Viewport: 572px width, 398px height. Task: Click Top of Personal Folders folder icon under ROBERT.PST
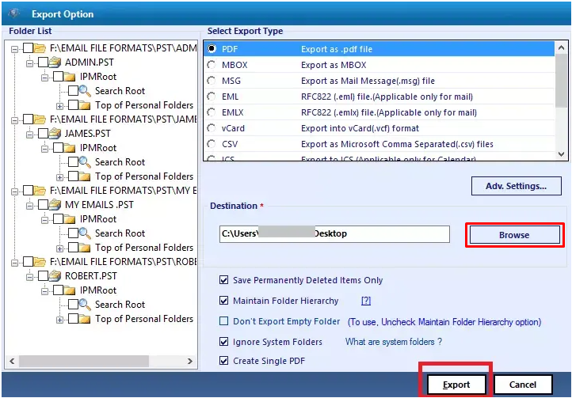(85, 319)
